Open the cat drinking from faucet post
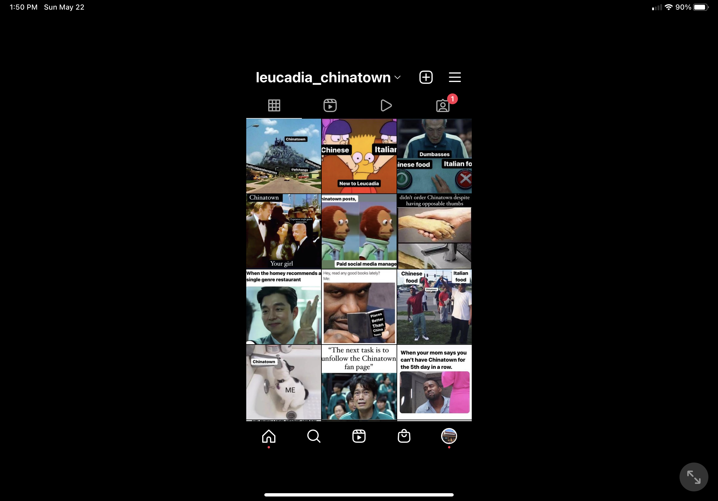 tap(283, 382)
